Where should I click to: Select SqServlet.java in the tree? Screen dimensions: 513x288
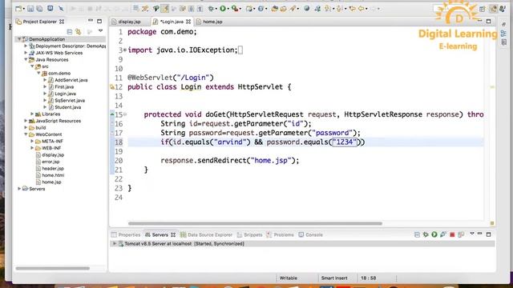[70, 101]
